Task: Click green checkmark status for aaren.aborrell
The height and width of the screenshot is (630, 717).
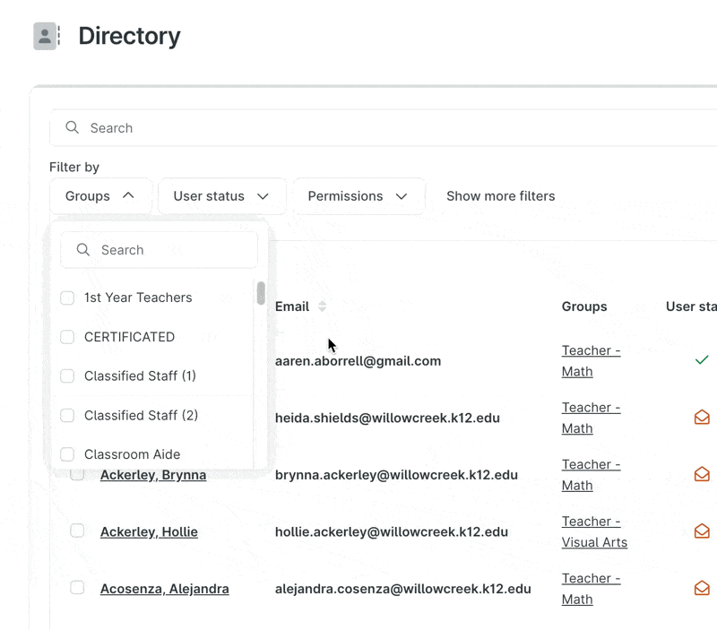Action: pyautogui.click(x=702, y=360)
